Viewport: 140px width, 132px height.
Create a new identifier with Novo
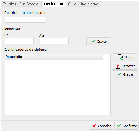125,57
